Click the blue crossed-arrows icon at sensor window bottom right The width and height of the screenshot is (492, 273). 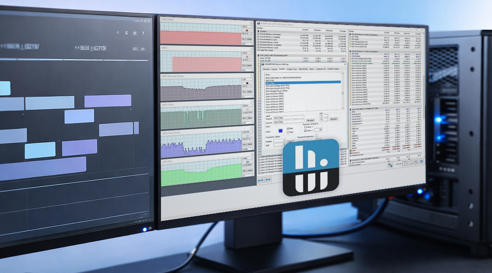coord(421,162)
